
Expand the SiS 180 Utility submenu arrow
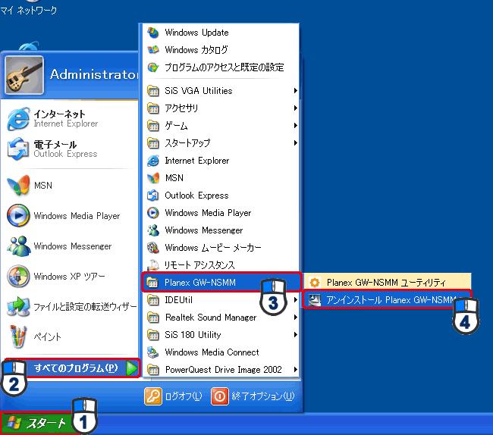[x=295, y=335]
